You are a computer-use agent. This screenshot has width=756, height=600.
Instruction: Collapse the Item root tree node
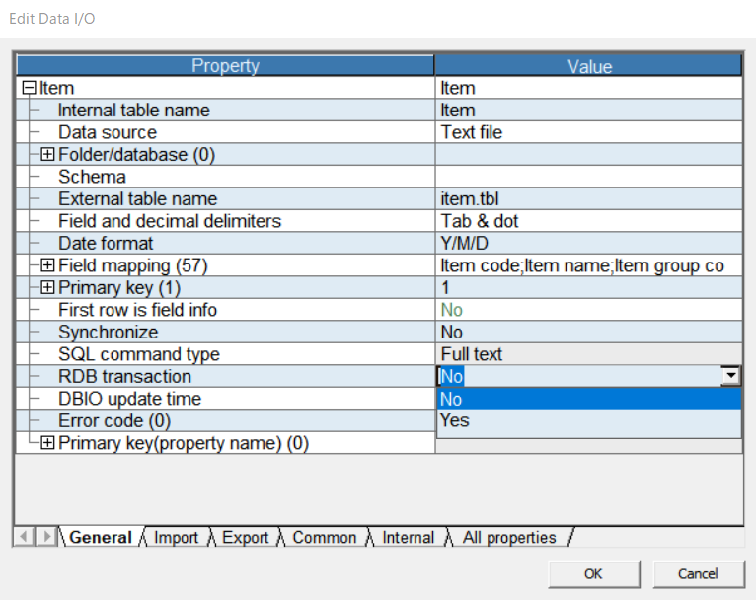coord(29,89)
